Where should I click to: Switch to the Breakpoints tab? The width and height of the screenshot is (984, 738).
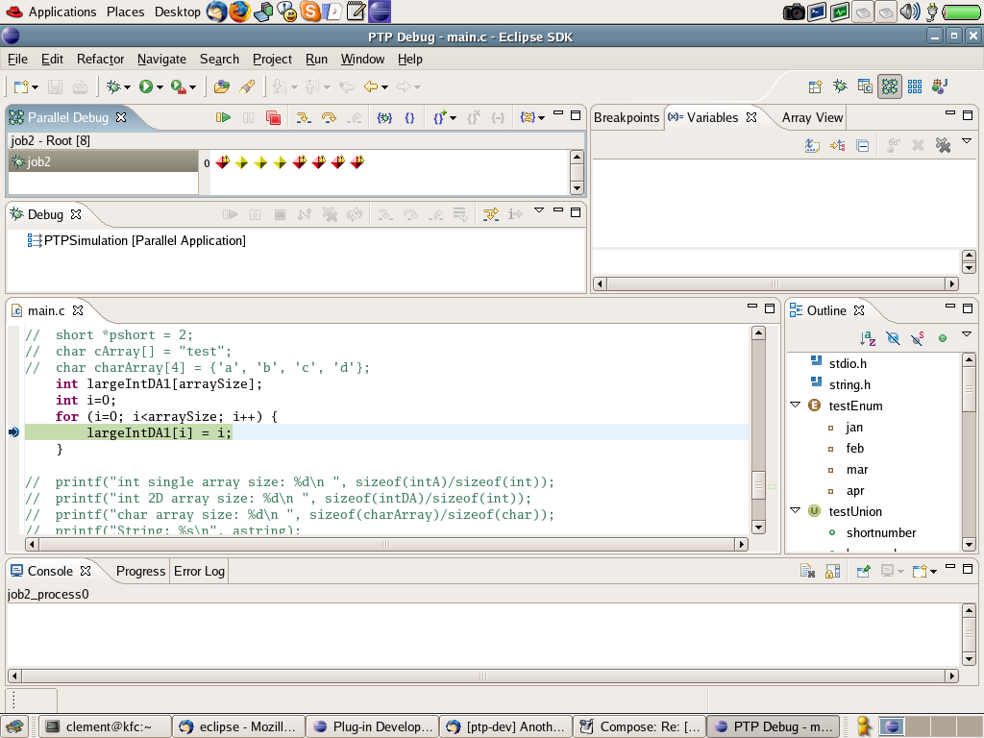pyautogui.click(x=627, y=118)
